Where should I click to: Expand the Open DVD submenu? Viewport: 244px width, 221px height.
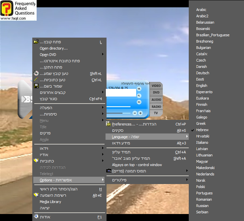pyautogui.click(x=103, y=55)
